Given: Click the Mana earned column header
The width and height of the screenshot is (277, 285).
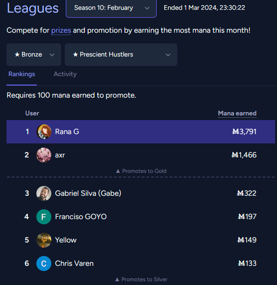Looking at the screenshot, I should (x=237, y=113).
